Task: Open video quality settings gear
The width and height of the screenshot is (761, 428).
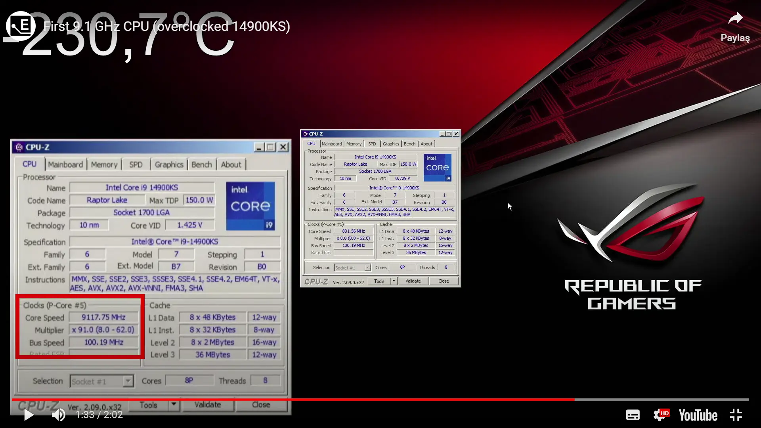Action: click(x=661, y=415)
